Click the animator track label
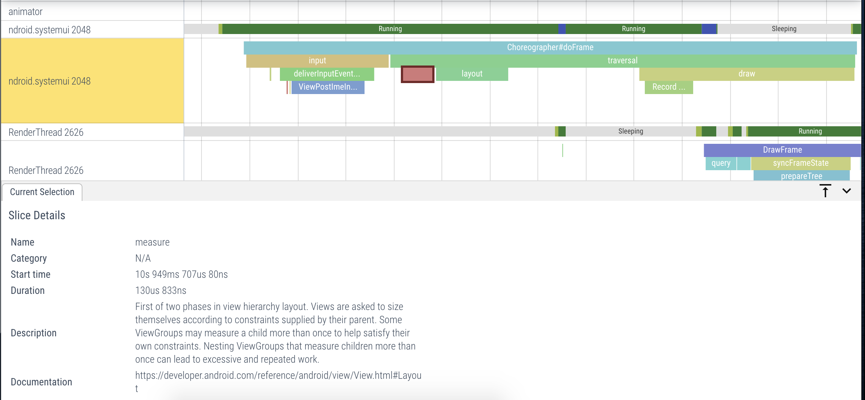865x400 pixels. (x=26, y=12)
